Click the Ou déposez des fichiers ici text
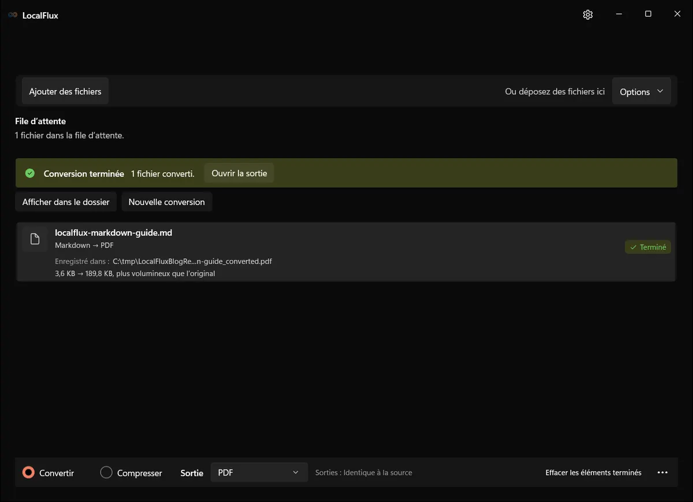This screenshot has width=693, height=502. pyautogui.click(x=555, y=91)
